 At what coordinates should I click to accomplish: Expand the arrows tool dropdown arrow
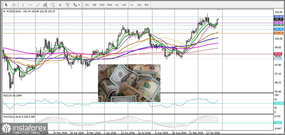79,5
